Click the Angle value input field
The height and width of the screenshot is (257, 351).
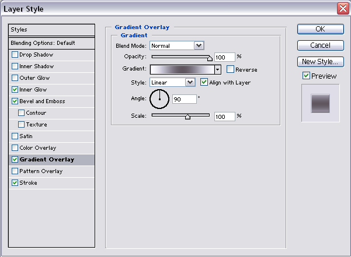coord(184,99)
